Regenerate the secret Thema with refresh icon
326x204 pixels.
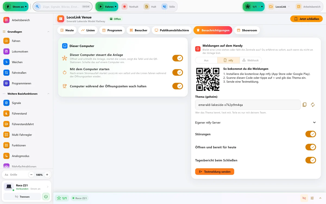[313, 105]
